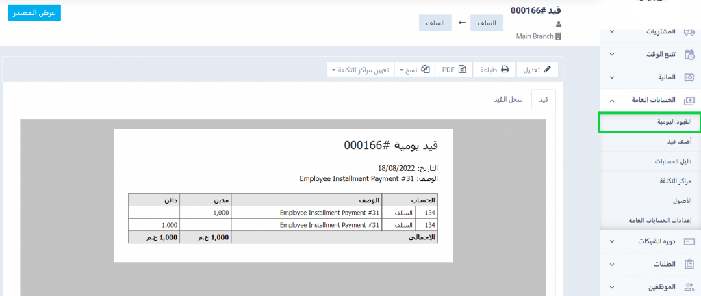Click the calendar-clock icon beside تتبع الوقت
Viewport: 701px width, 296px height.
(x=689, y=54)
